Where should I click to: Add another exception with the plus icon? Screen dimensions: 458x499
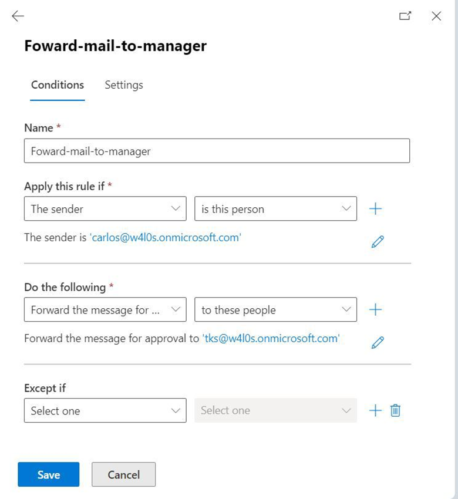click(375, 411)
